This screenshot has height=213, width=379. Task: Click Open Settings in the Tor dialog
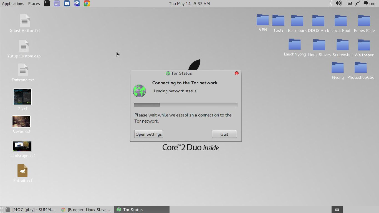pyautogui.click(x=148, y=134)
